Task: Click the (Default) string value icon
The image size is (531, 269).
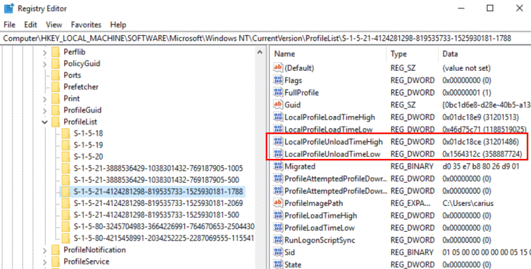Action: [278, 68]
